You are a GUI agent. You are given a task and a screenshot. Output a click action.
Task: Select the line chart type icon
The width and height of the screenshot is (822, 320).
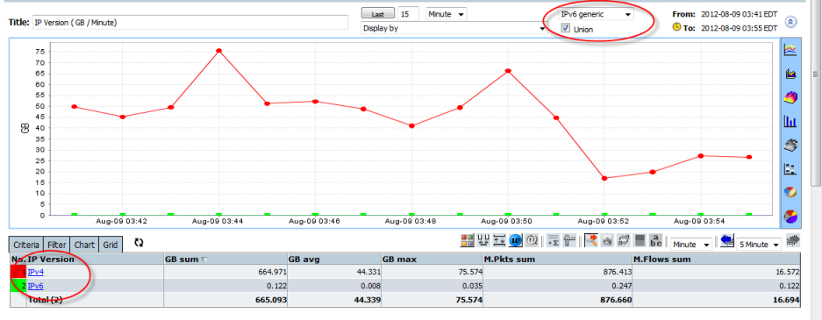pyautogui.click(x=790, y=50)
